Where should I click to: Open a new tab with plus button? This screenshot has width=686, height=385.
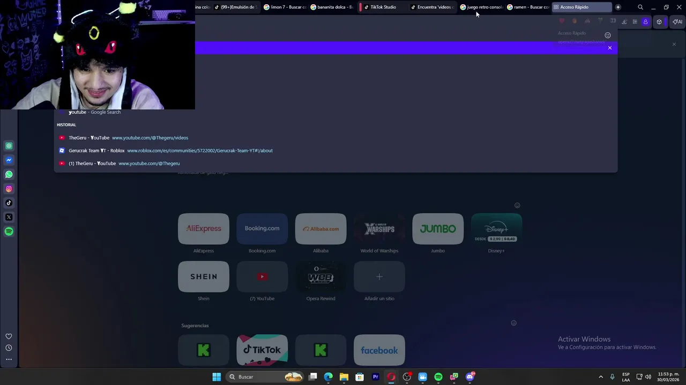(618, 7)
